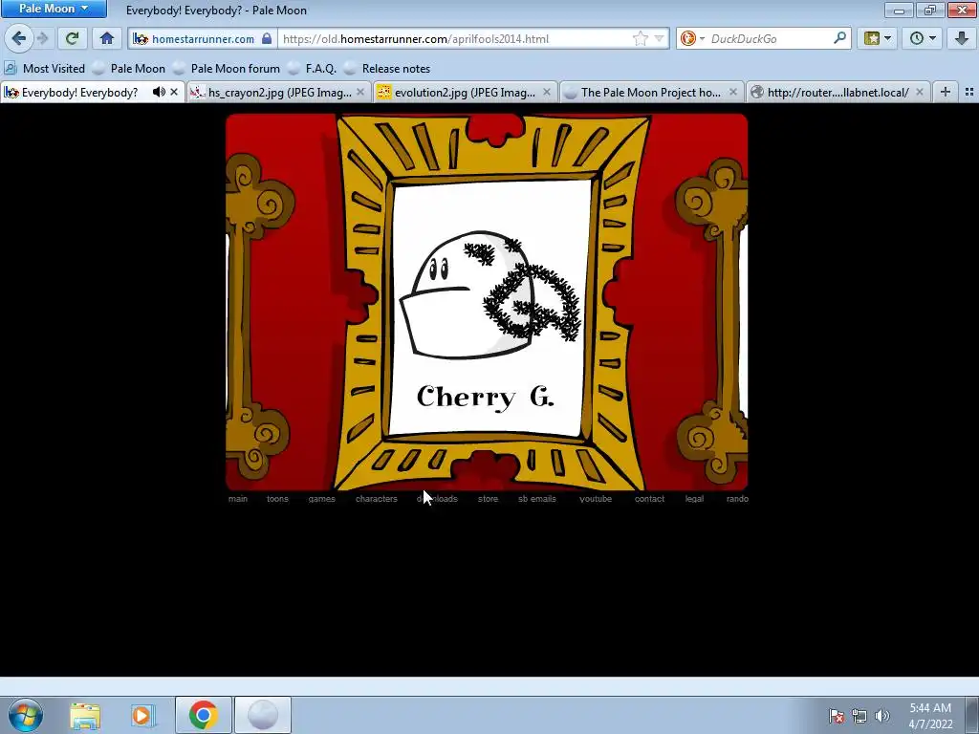Click the 'characters' navigation link
979x734 pixels.
pyautogui.click(x=377, y=499)
